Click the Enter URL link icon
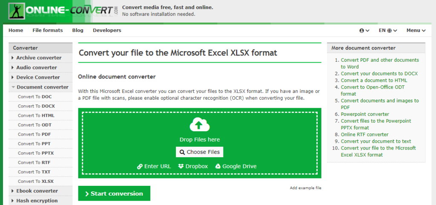The width and height of the screenshot is (436, 205). pos(154,166)
